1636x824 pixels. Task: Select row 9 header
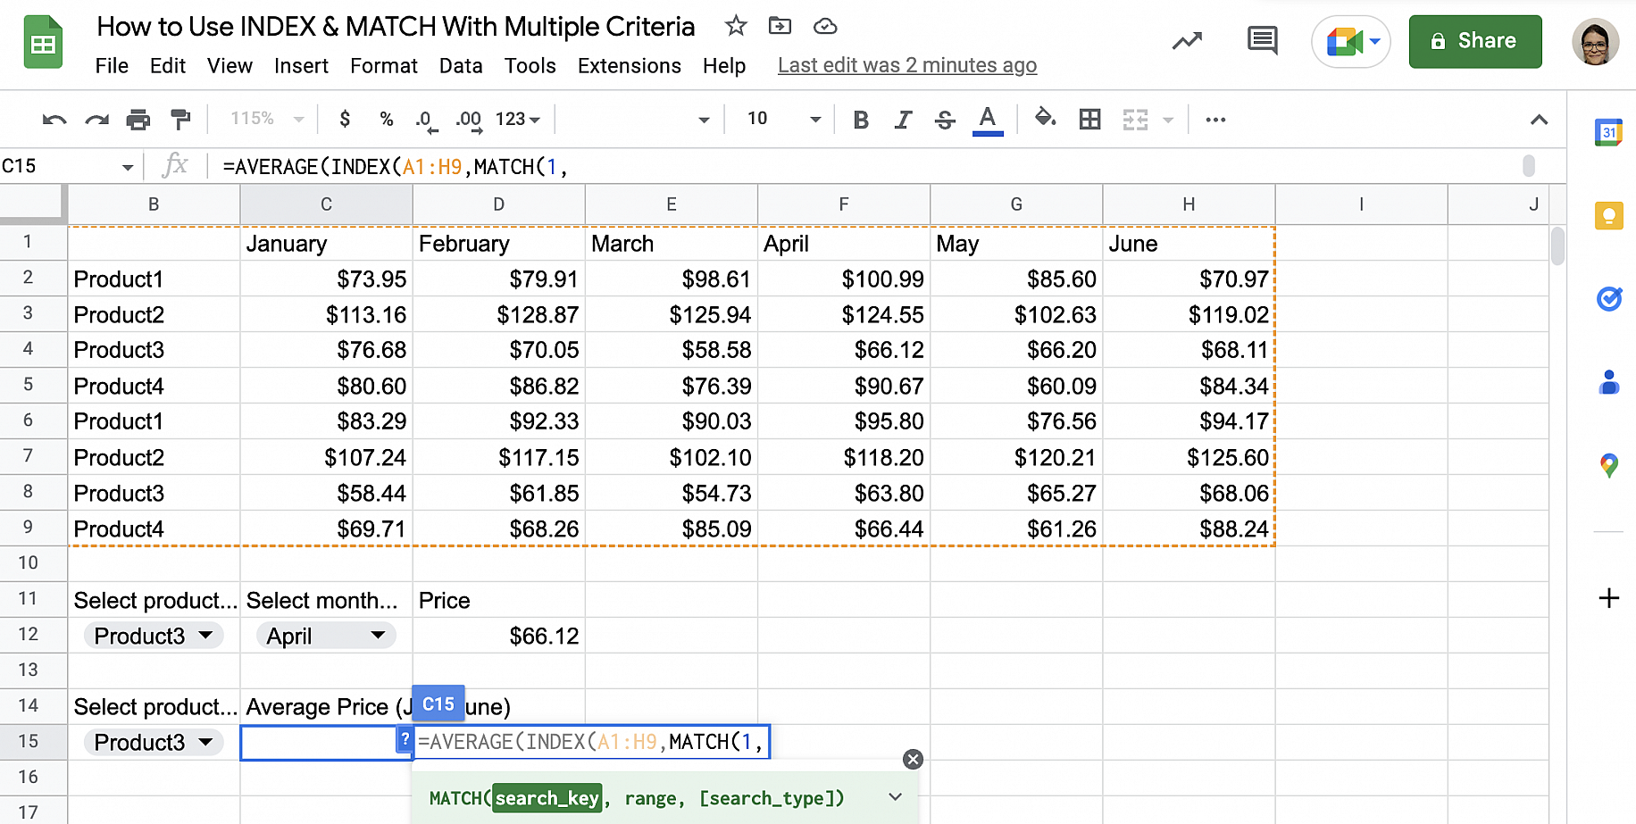28,528
